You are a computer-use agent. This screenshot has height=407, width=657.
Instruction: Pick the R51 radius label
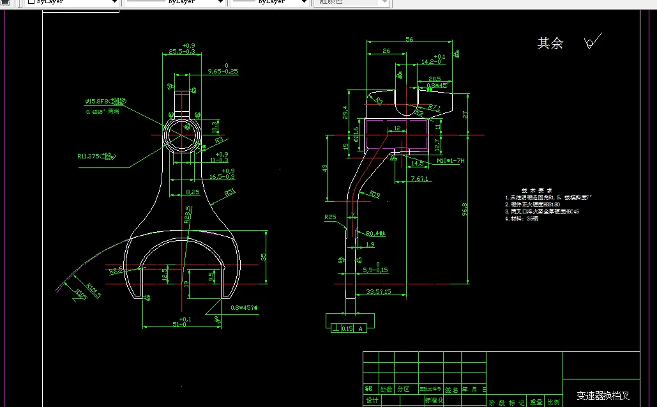(x=230, y=192)
